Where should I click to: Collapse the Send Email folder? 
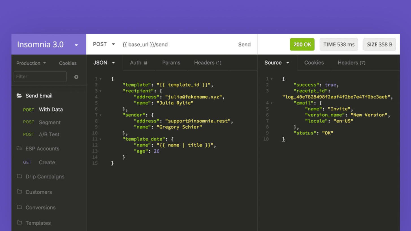(39, 96)
